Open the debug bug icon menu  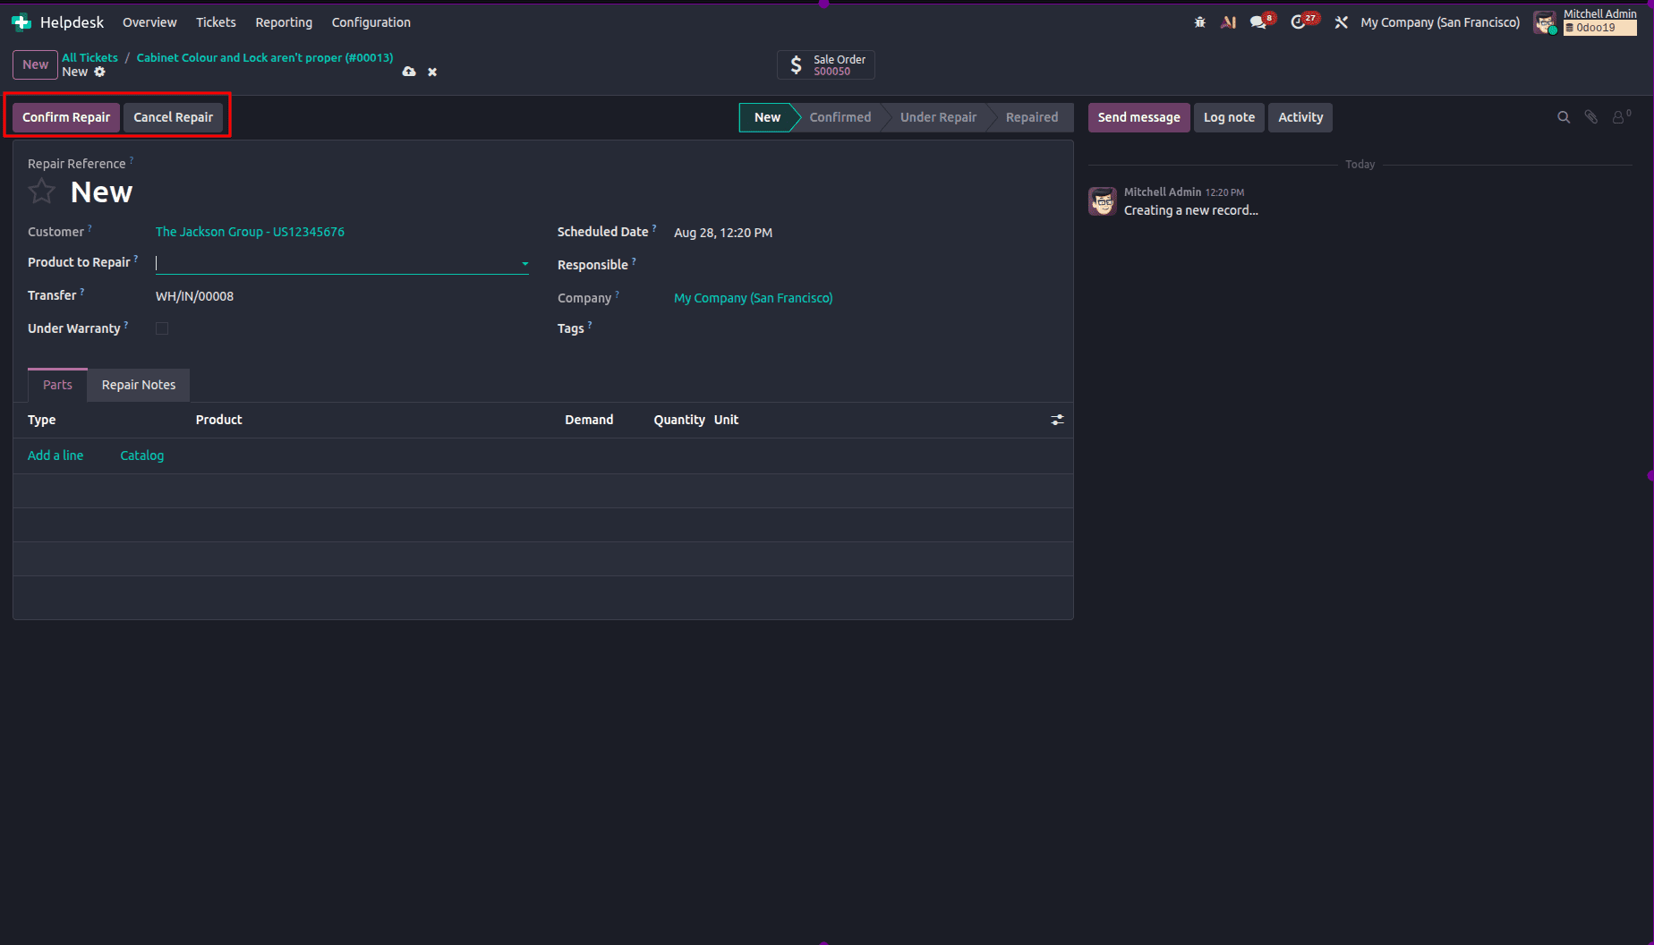pos(1200,22)
